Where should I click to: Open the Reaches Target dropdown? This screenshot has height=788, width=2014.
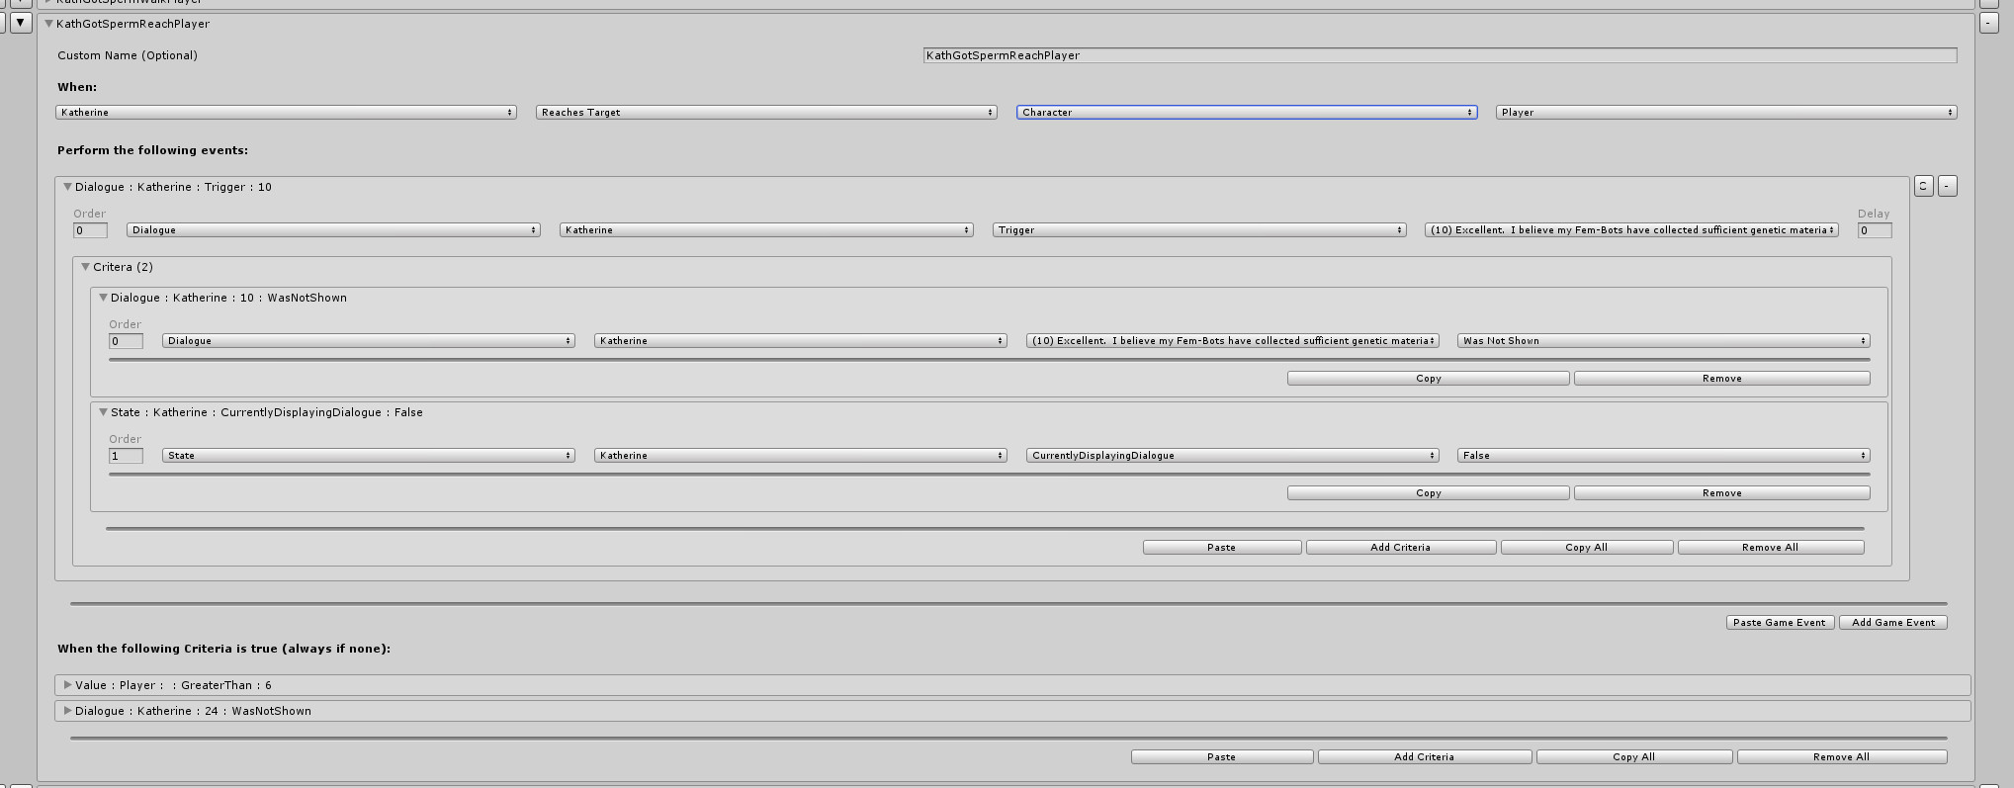[765, 113]
